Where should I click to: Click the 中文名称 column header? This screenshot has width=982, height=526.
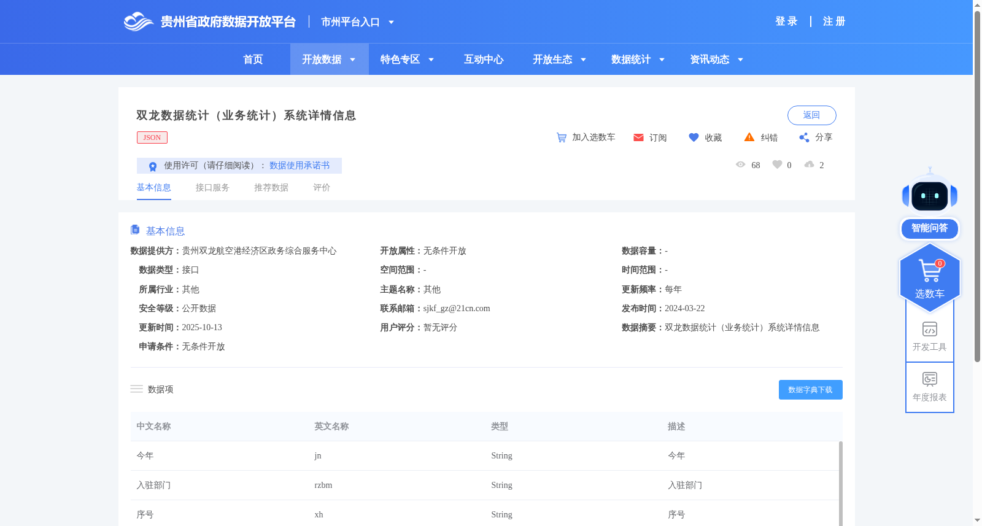tap(153, 427)
